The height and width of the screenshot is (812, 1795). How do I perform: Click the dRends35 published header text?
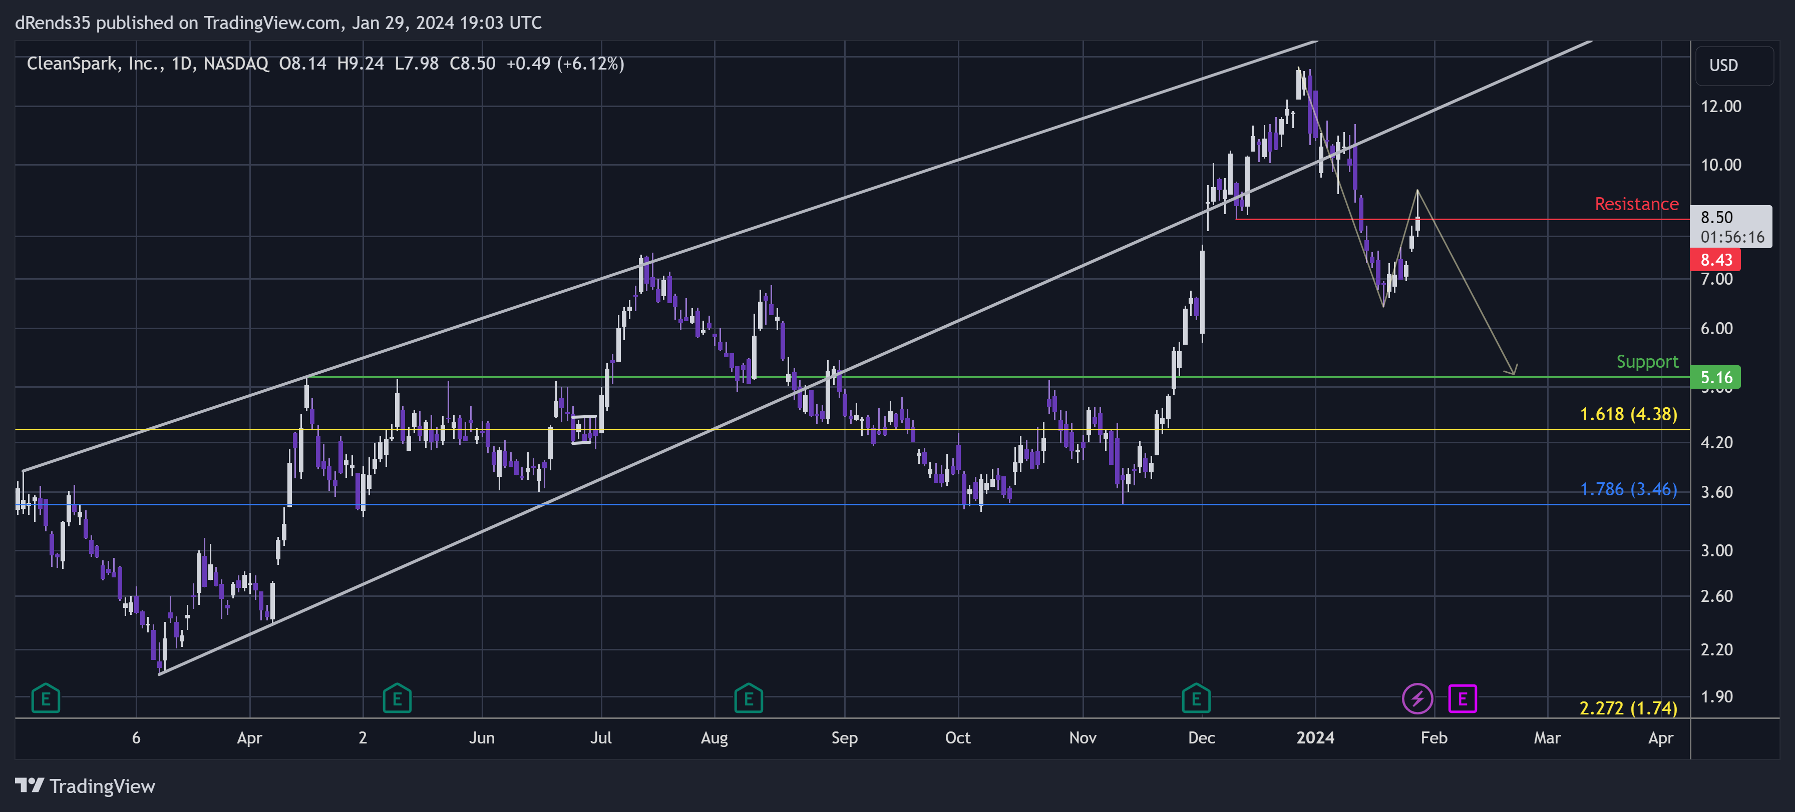[278, 23]
